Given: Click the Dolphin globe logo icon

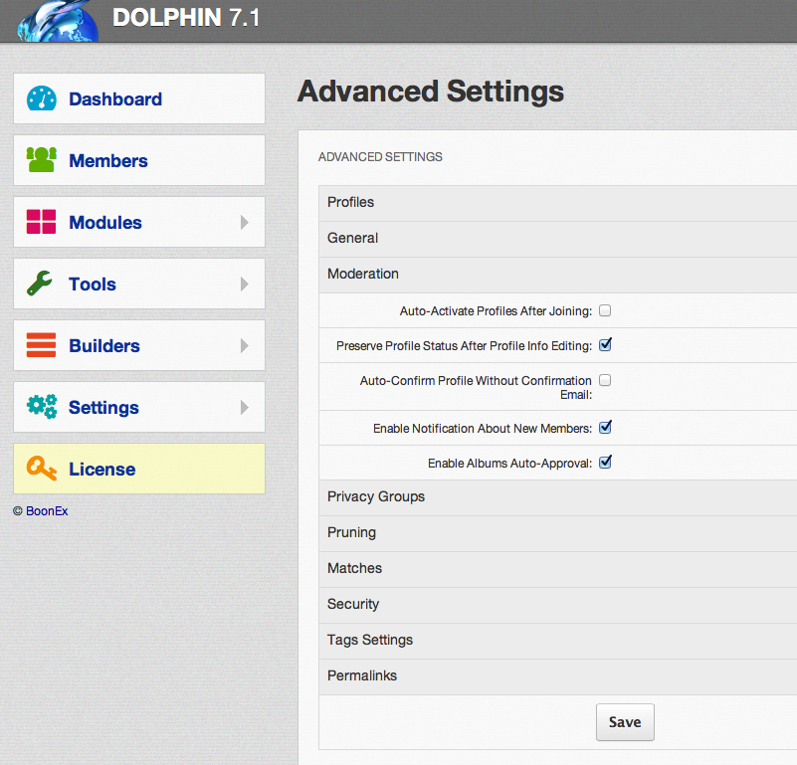Looking at the screenshot, I should pyautogui.click(x=58, y=20).
